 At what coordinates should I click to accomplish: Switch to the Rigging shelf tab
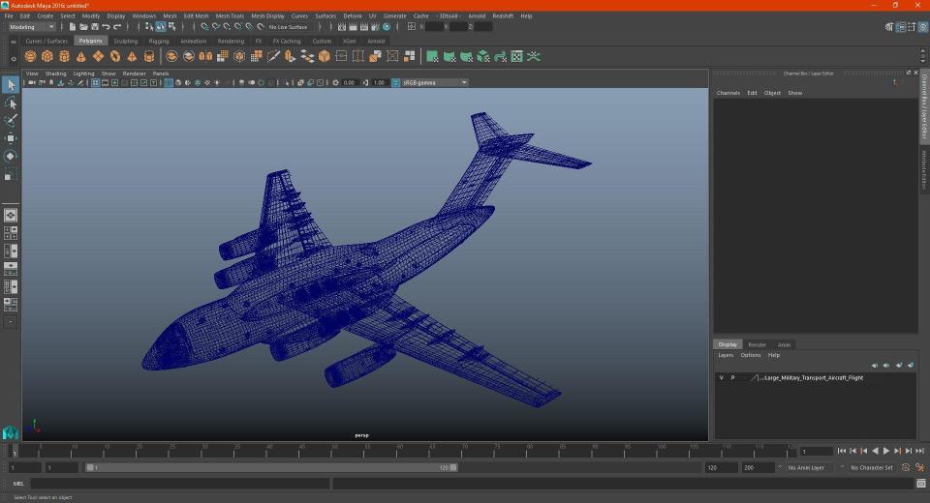159,42
